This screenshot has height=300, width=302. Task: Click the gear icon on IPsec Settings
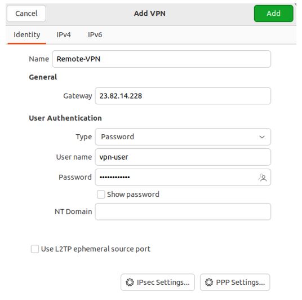pos(130,283)
